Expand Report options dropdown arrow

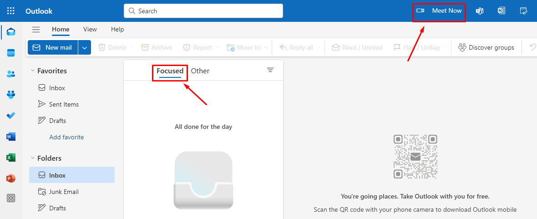coord(218,48)
